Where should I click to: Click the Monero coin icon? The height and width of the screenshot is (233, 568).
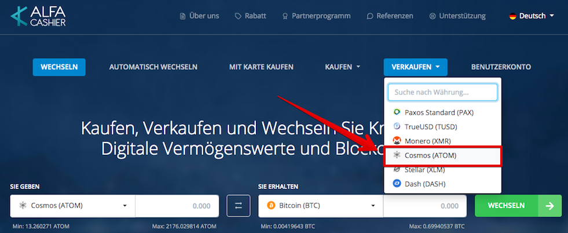(x=397, y=141)
